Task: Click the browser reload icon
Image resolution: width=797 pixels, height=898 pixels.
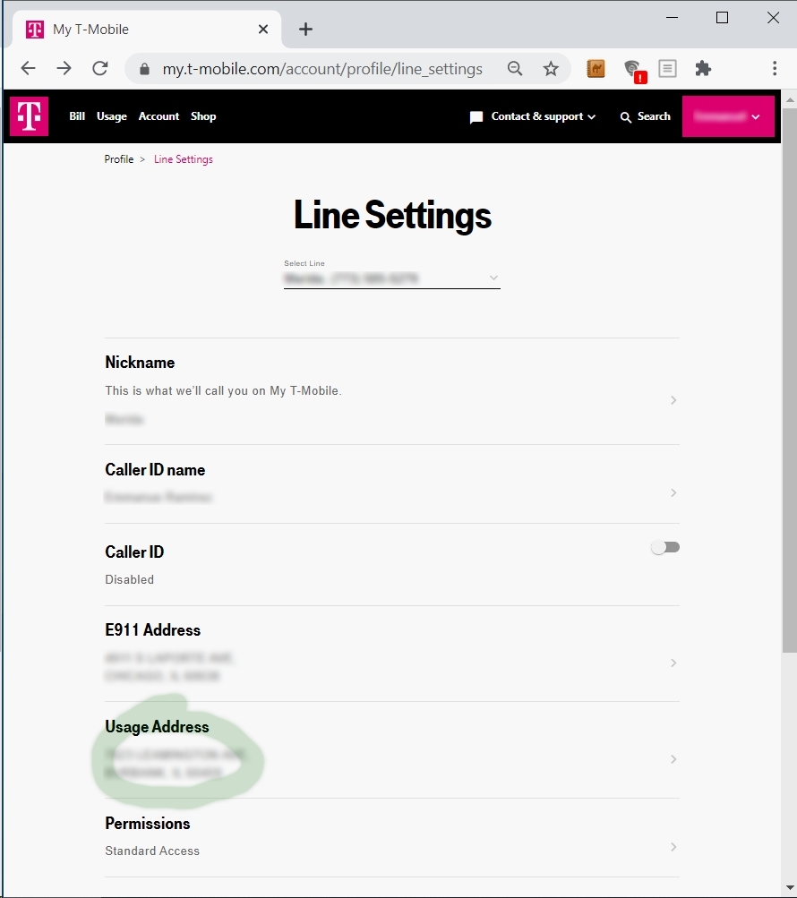Action: tap(100, 69)
